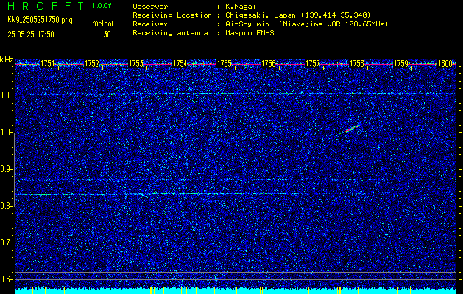Click the observer name K.Nagai
The image size is (463, 294).
pos(241,7)
